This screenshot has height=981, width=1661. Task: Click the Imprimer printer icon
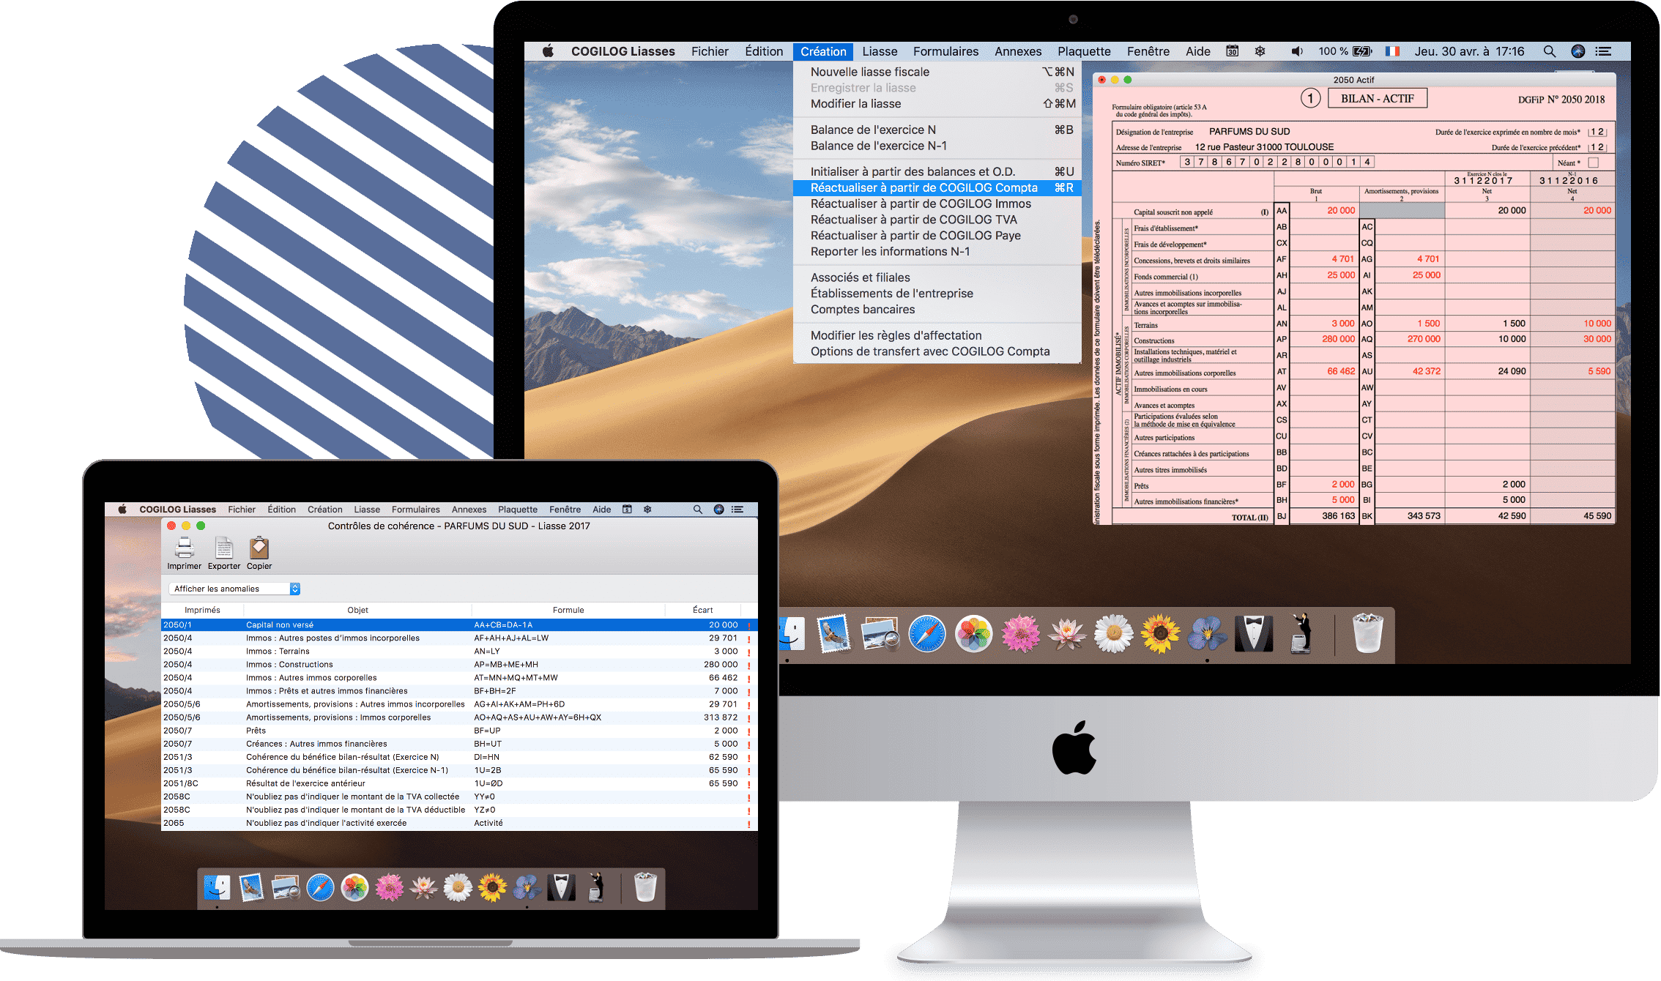click(x=185, y=548)
